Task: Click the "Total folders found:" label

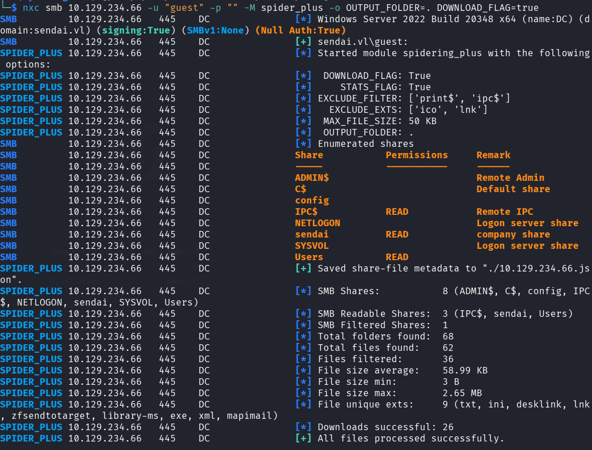Action: pyautogui.click(x=374, y=336)
